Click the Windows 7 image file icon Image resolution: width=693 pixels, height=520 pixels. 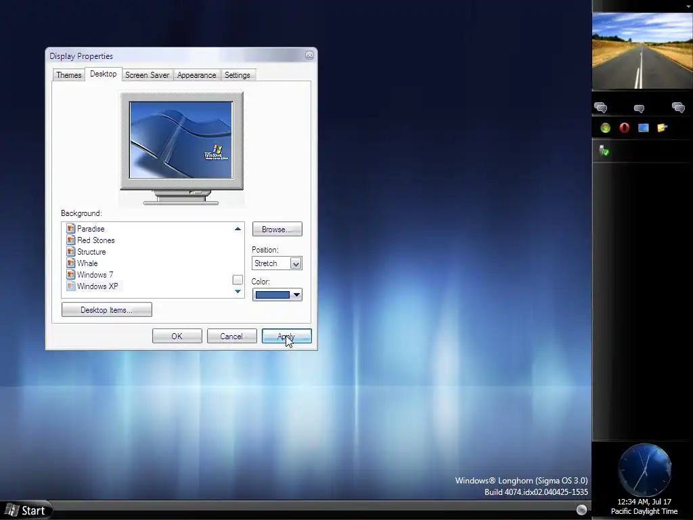(x=70, y=274)
